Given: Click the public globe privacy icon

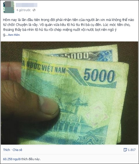Looking at the screenshot, I should 34,10.
